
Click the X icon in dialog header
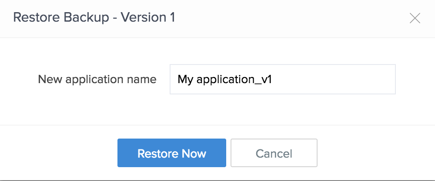415,18
